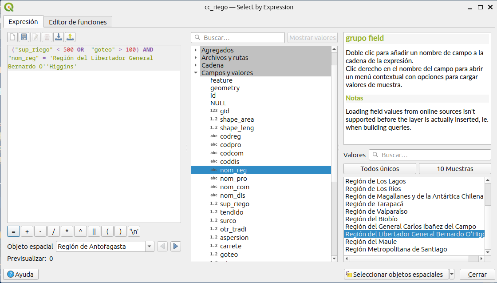This screenshot has width=497, height=283.
Task: Click the save expression floppy disk icon
Action: coord(24,37)
